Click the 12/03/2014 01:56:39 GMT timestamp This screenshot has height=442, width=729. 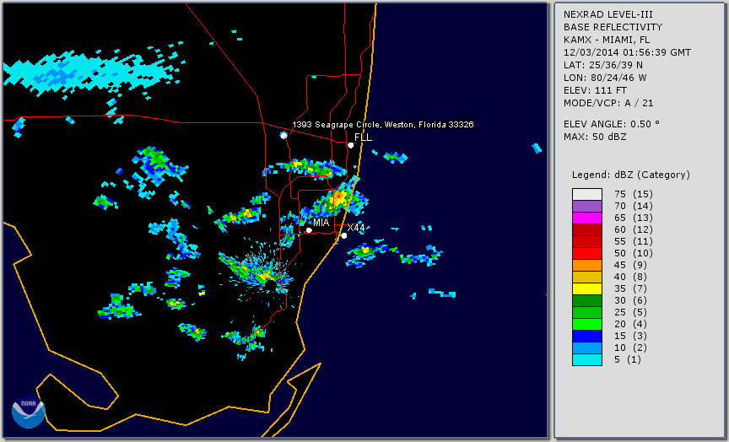click(627, 52)
